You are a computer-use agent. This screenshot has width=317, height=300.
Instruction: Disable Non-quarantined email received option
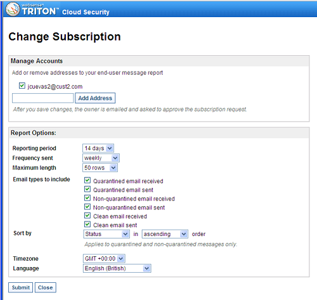(x=87, y=198)
